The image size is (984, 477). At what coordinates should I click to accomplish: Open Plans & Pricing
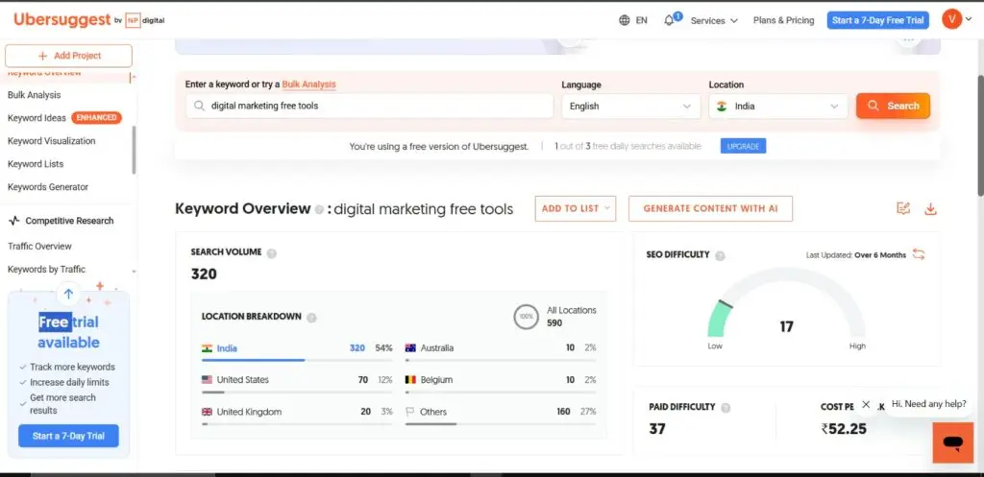pos(784,20)
